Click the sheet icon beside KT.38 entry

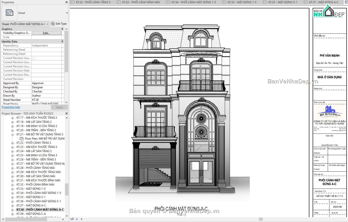click(12, 209)
